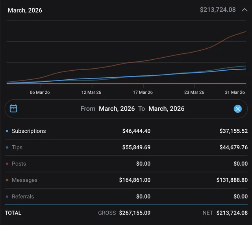
Task: Click the total NET $213,724.08
Action: pyautogui.click(x=232, y=213)
